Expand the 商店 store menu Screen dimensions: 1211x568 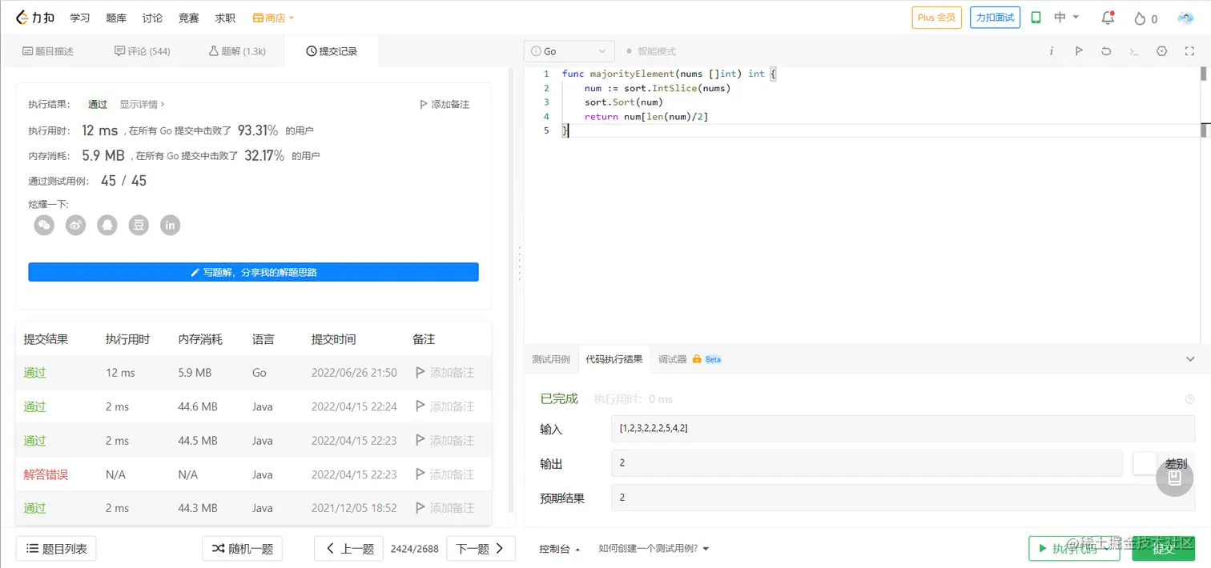point(274,18)
